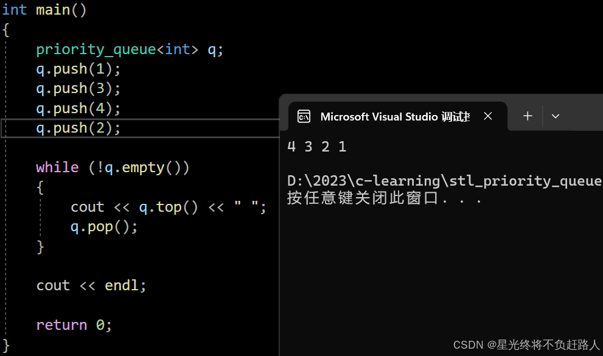Image resolution: width=603 pixels, height=356 pixels.
Task: Click the line 'int main()'
Action: point(44,10)
